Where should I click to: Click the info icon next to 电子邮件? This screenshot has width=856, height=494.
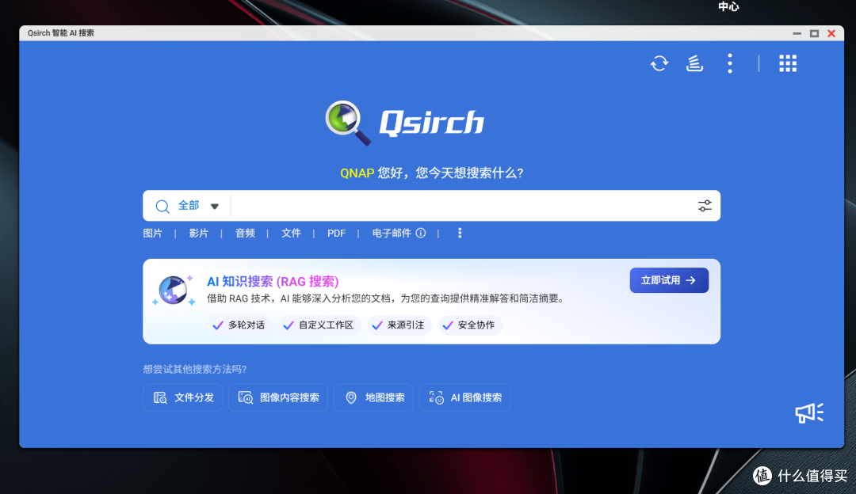(421, 233)
